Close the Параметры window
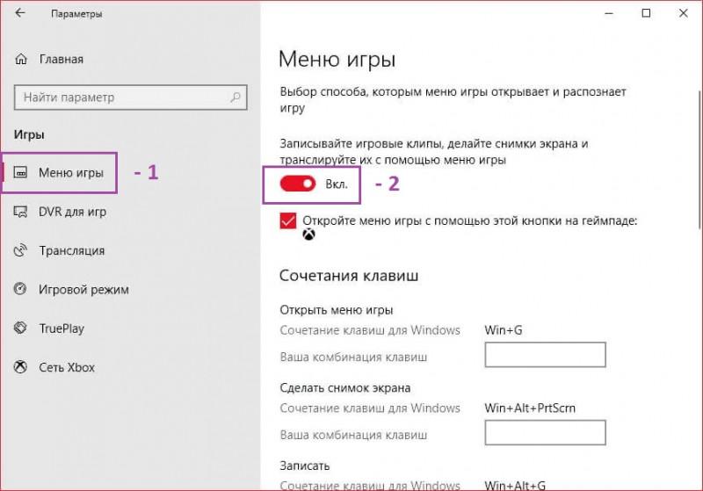The width and height of the screenshot is (703, 491). pyautogui.click(x=684, y=13)
